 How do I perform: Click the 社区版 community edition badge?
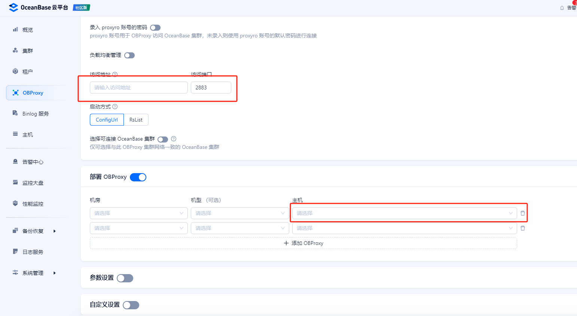click(x=81, y=7)
